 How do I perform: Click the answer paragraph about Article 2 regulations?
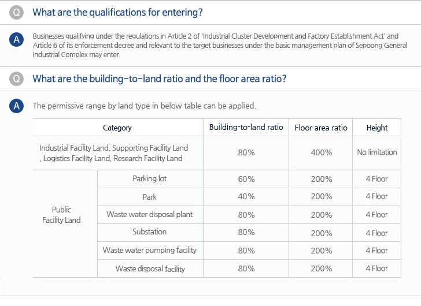pos(220,45)
